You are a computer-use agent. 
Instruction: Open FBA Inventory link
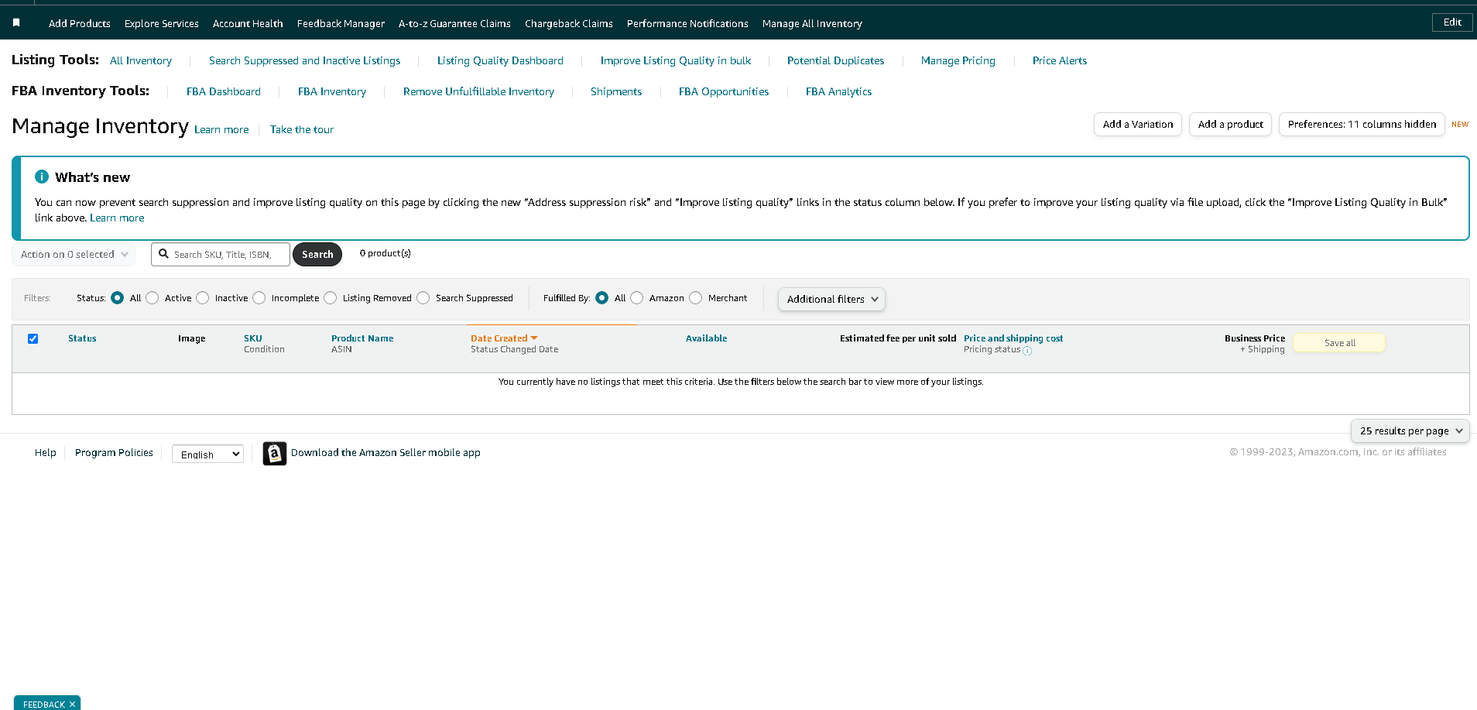click(x=332, y=91)
